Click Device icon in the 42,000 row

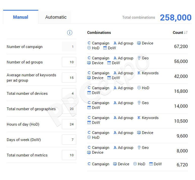[89, 78]
